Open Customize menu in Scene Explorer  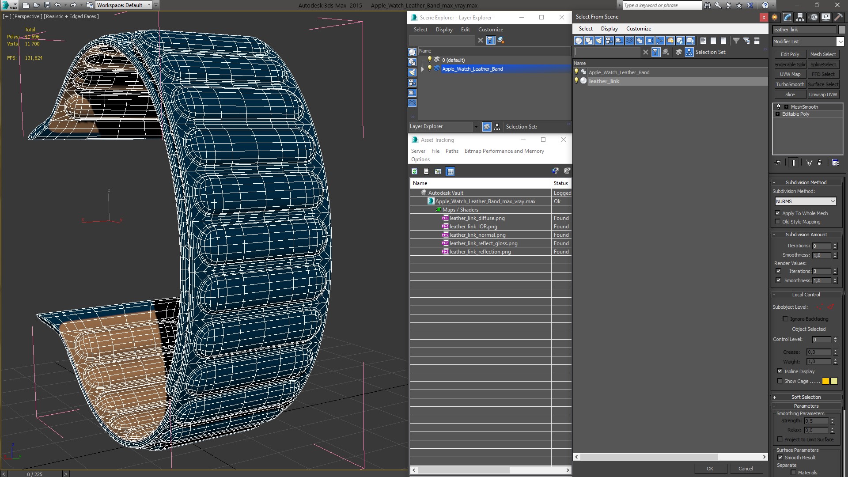pos(490,30)
